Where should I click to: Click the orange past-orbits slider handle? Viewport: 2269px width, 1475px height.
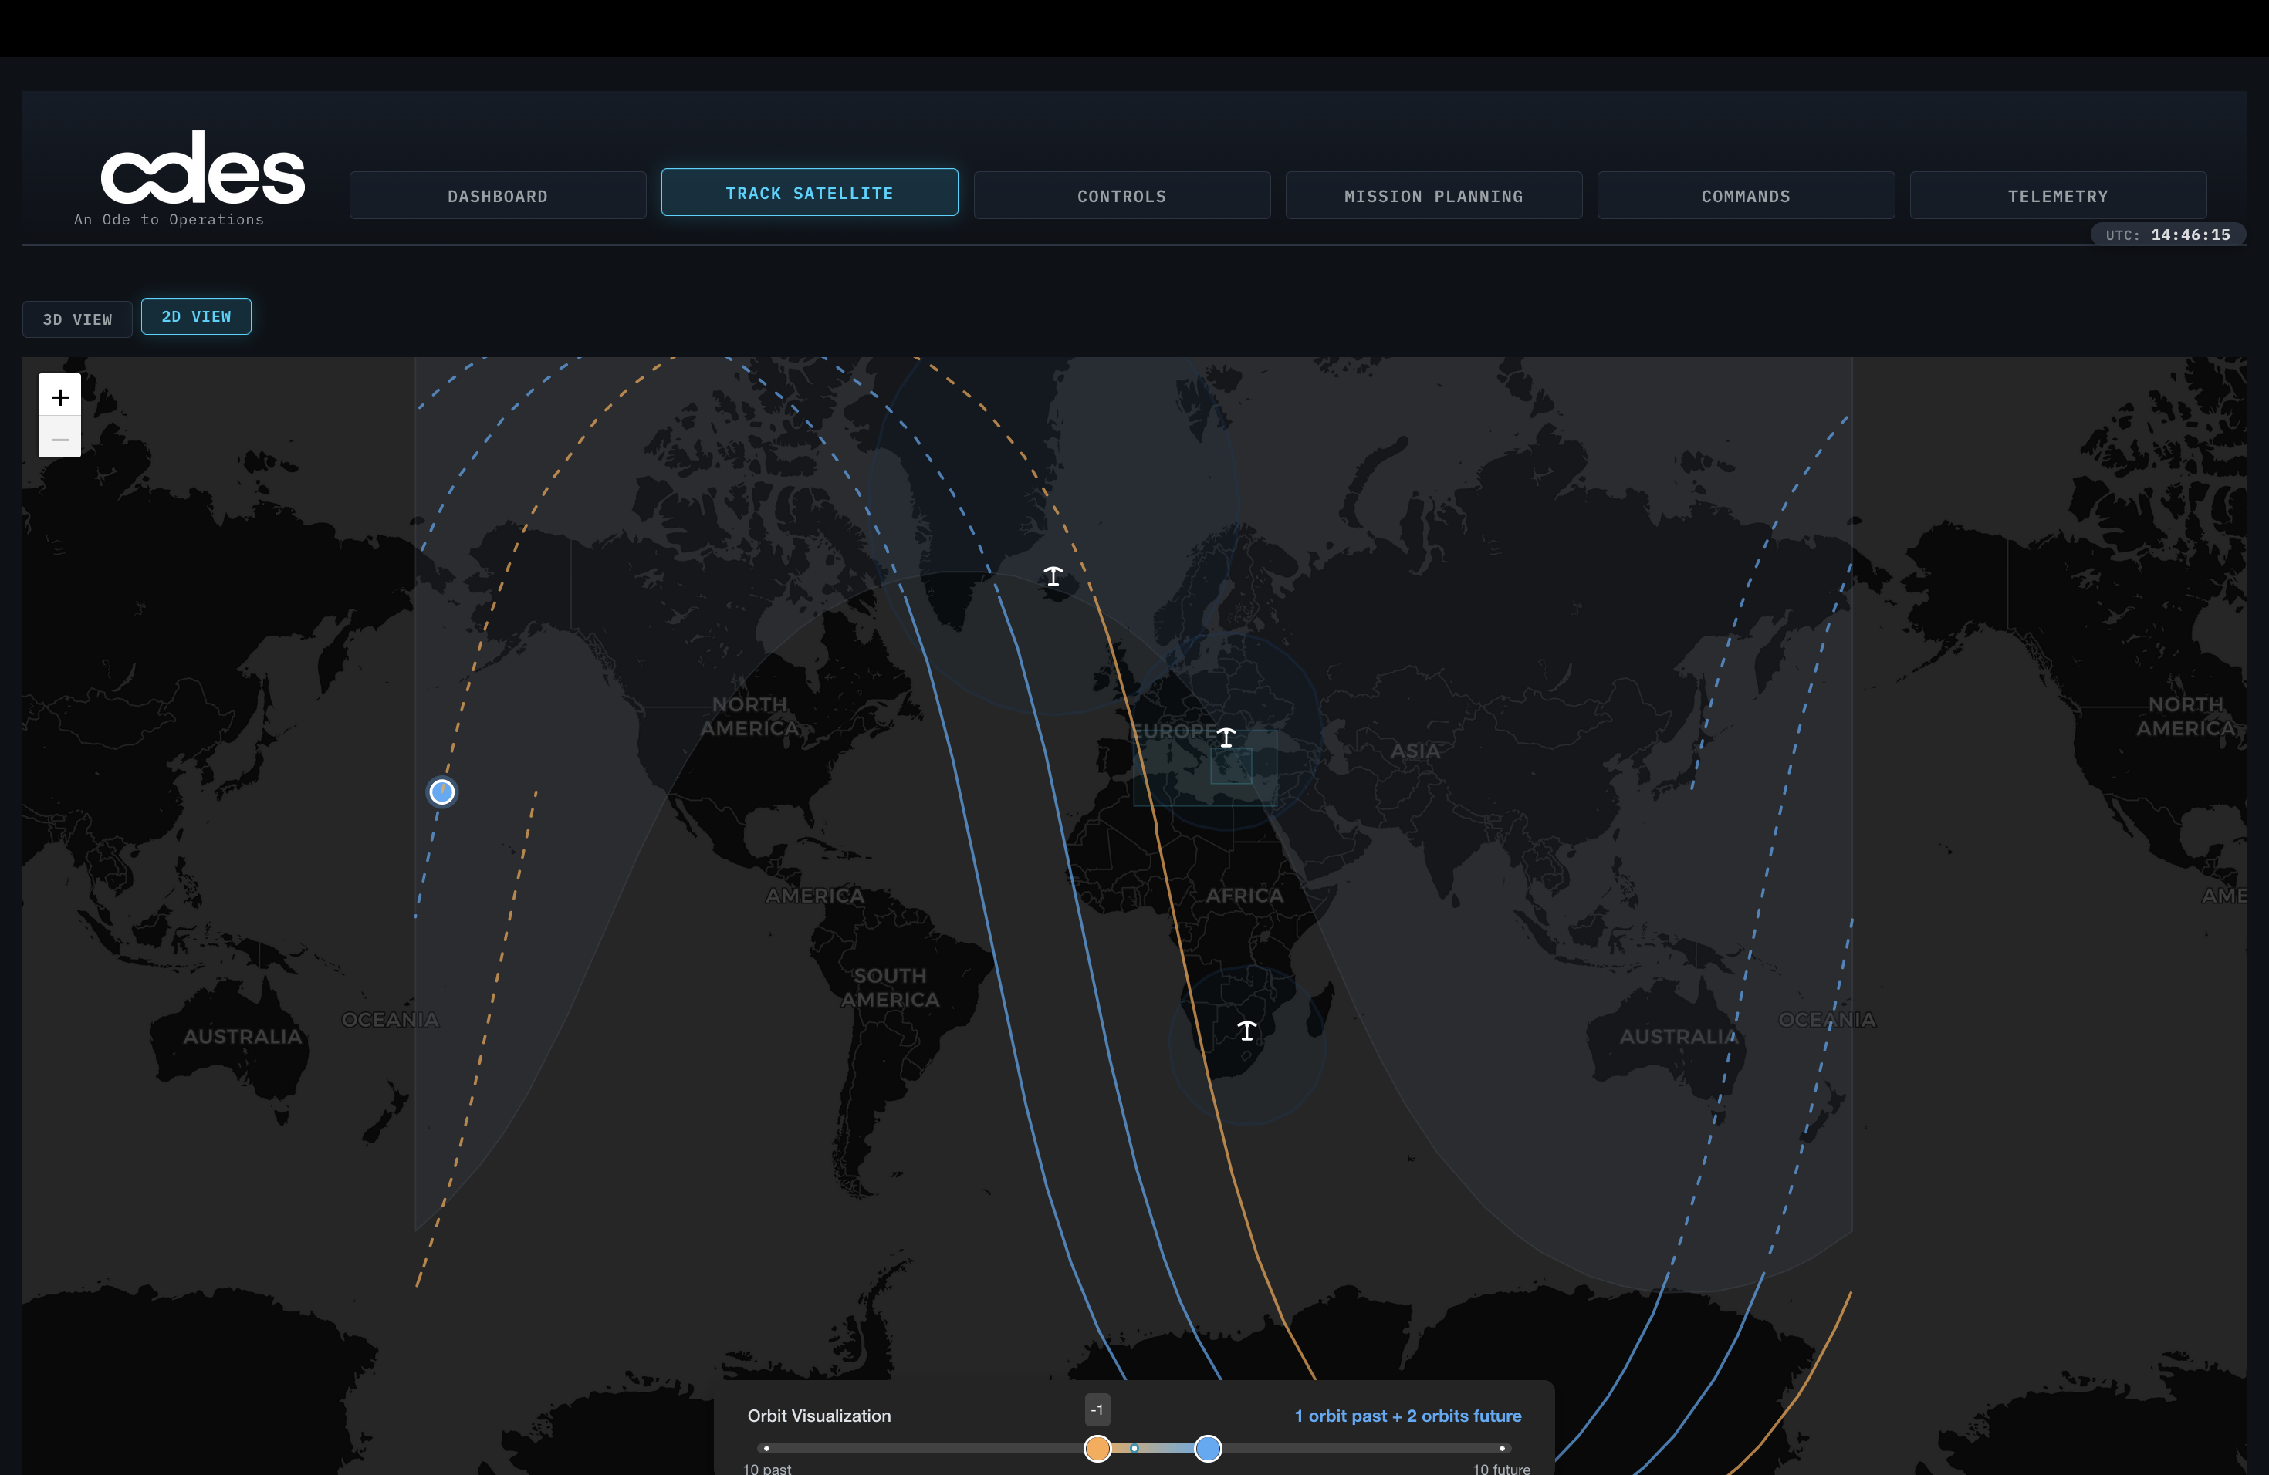1097,1448
